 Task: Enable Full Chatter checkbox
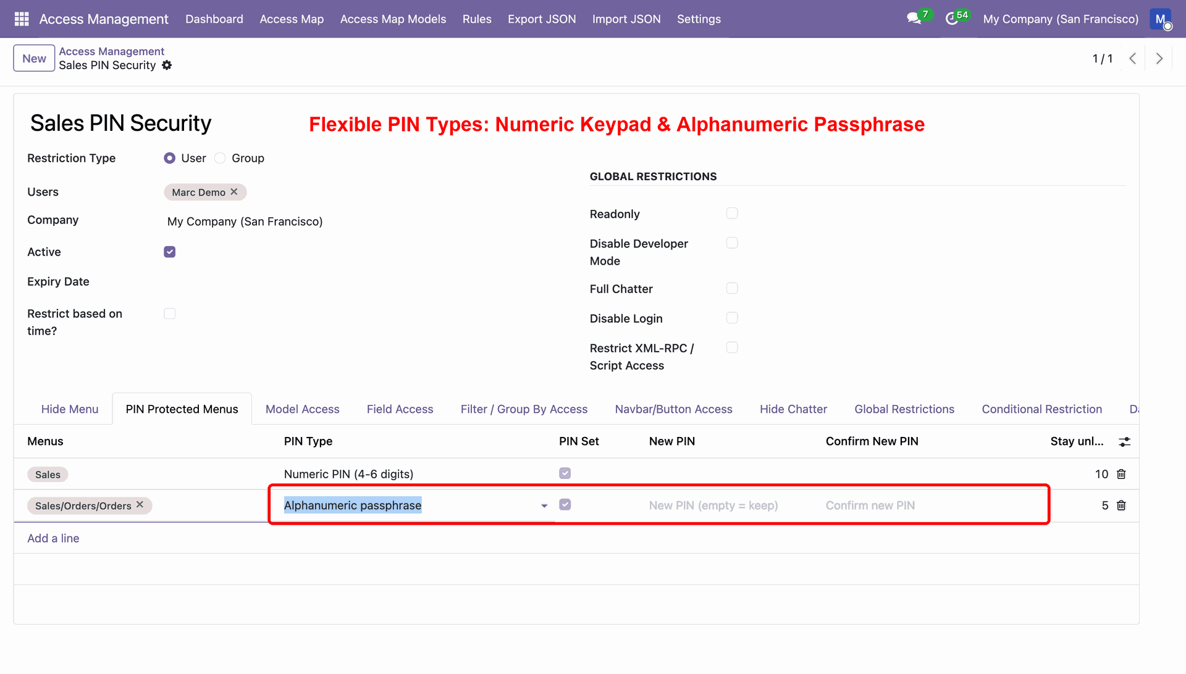(732, 288)
